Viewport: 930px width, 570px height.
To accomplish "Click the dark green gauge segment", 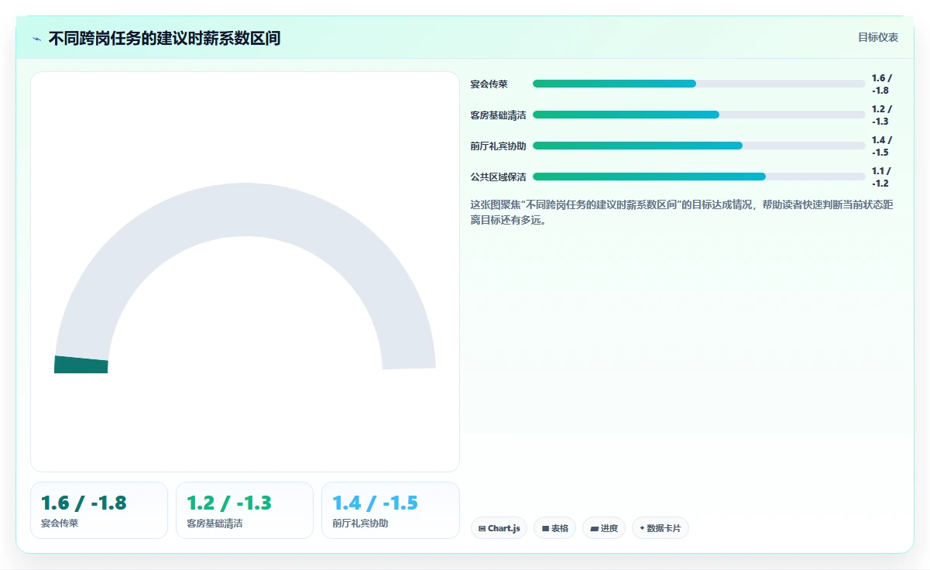I will point(81,365).
